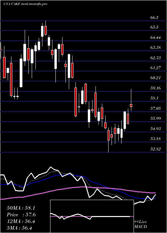Viewport: 167px width, 233px height.
Task: Click the '<<Live MACD' label
Action: 141,224
